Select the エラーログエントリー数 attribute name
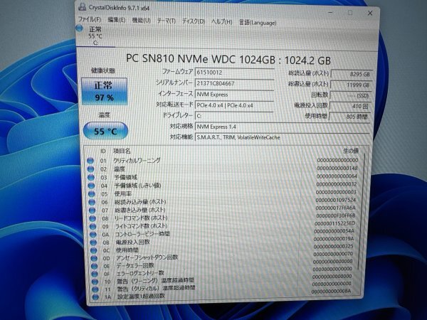Viewport: 427px width, 320px height. coord(140,273)
